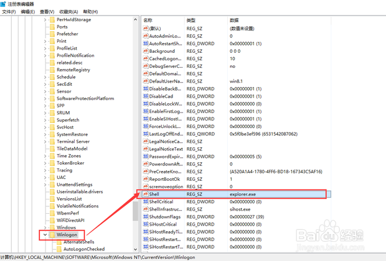Select the Winlogon tree key
Viewport: 386px width, 261px height.
coord(67,235)
